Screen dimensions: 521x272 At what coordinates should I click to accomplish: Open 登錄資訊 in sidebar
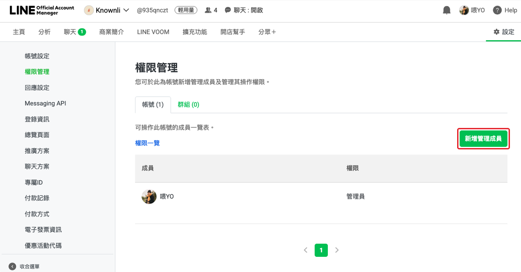pyautogui.click(x=37, y=120)
